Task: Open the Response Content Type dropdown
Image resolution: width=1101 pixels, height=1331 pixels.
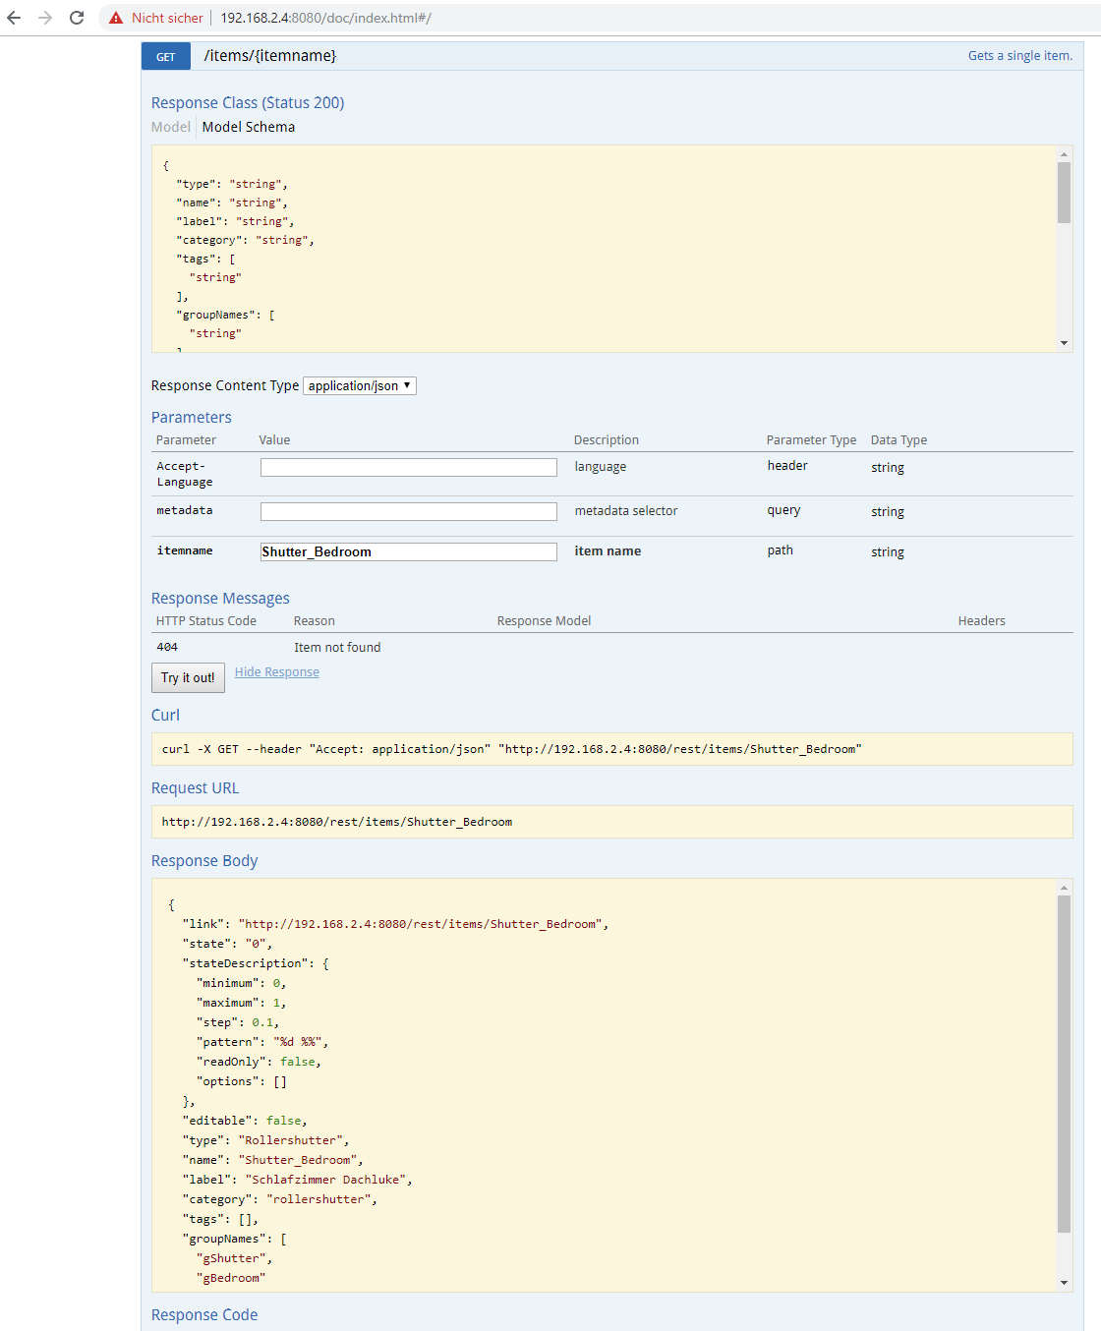Action: point(360,385)
